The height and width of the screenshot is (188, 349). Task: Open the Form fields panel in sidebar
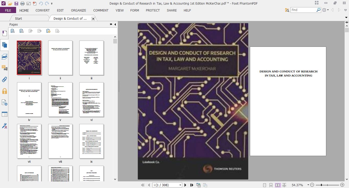point(4,114)
